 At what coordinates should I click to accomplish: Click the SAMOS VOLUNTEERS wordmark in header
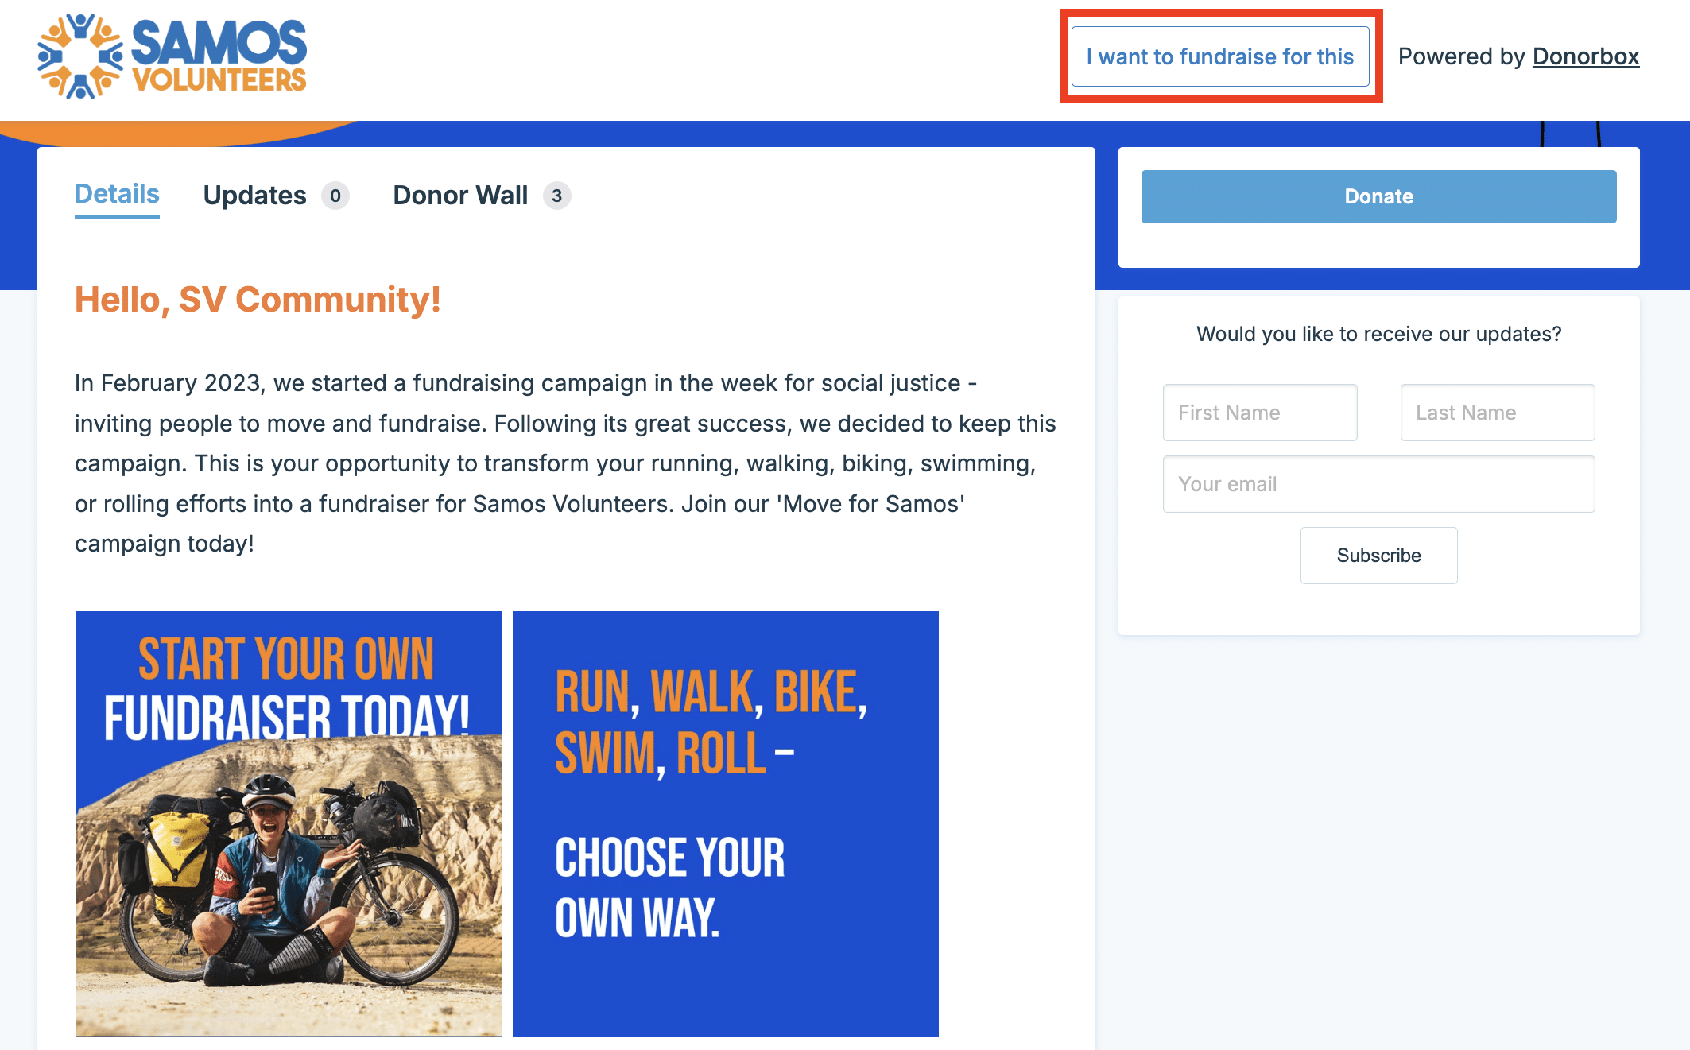pos(219,56)
